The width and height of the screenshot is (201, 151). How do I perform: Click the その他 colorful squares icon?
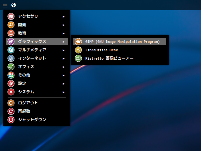click(11, 75)
